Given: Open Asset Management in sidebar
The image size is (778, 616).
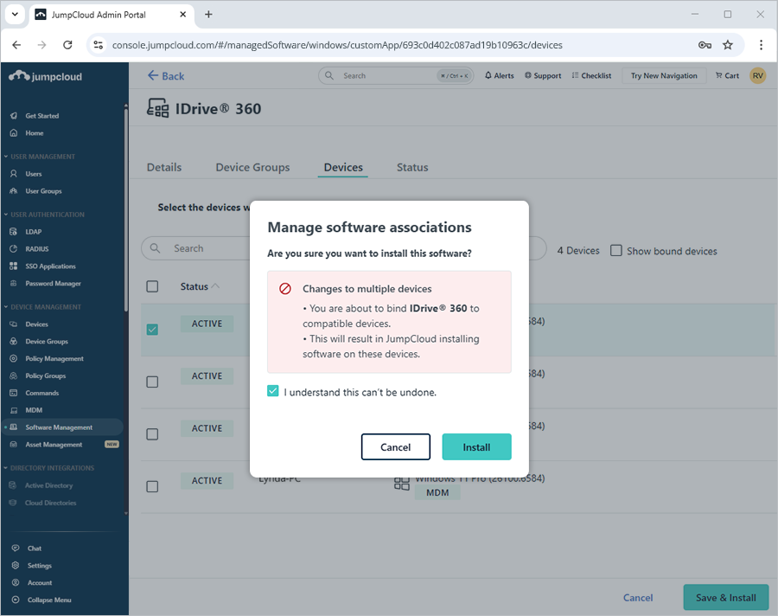Looking at the screenshot, I should [54, 445].
